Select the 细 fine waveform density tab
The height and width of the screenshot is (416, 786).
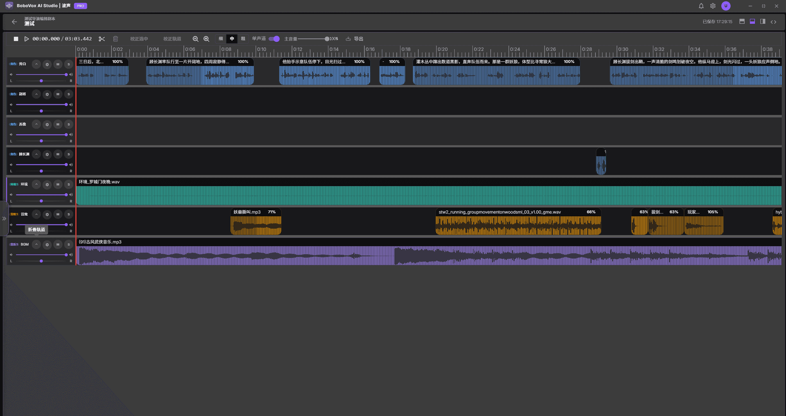pyautogui.click(x=221, y=39)
